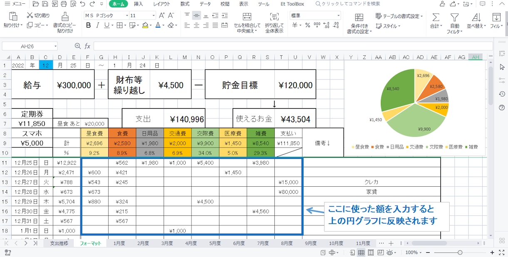Open file using the folder icon
This screenshot has width=508, height=257.
[36, 4]
